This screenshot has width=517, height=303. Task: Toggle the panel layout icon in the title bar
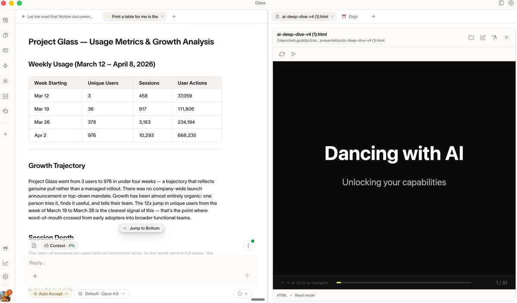(501, 3)
